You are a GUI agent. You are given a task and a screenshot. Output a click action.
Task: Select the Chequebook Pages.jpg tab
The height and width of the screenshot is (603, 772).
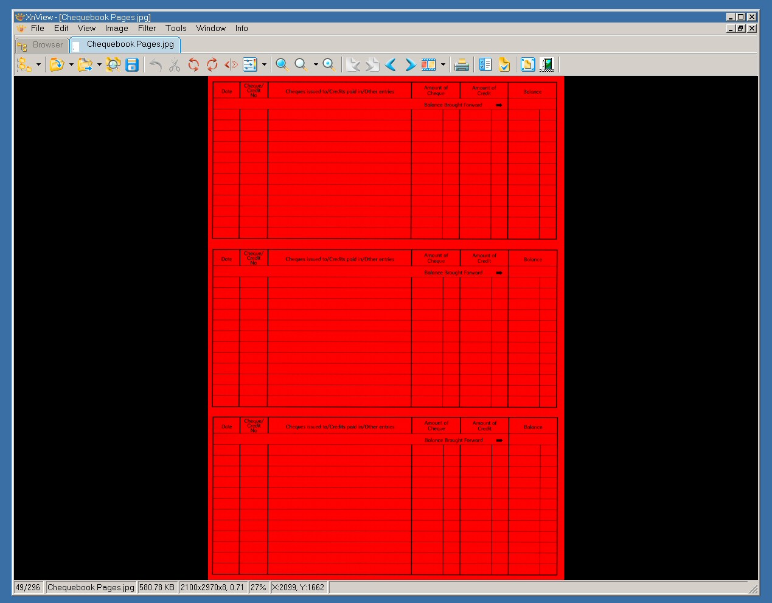[125, 44]
